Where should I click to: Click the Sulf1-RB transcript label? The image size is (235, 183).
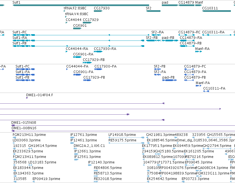[20, 43]
